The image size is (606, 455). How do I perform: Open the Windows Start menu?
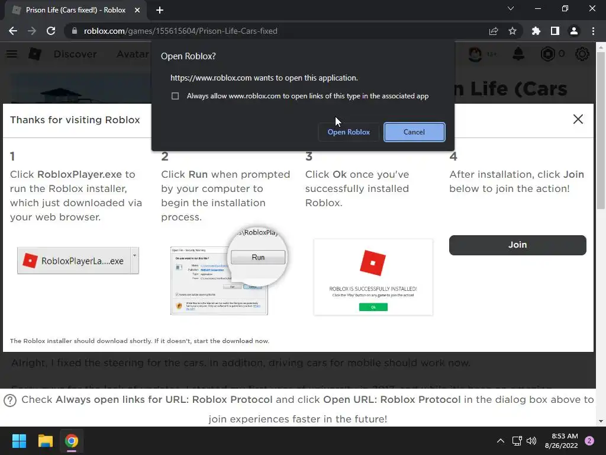[x=19, y=441]
